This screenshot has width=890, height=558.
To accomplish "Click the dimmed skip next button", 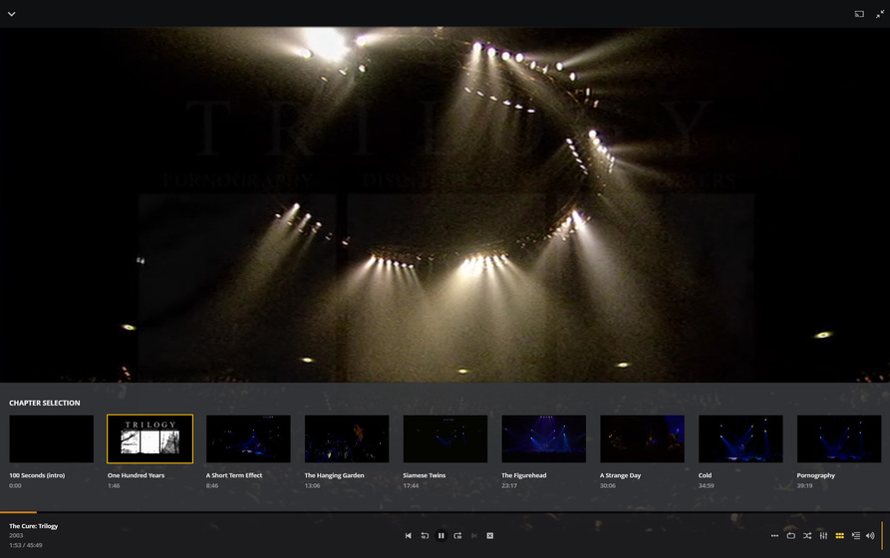I will click(474, 535).
